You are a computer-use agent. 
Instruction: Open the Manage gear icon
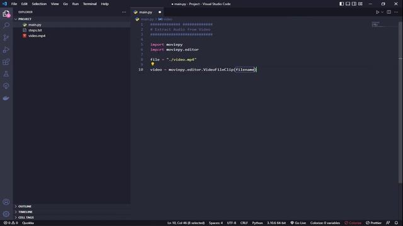click(x=6, y=213)
